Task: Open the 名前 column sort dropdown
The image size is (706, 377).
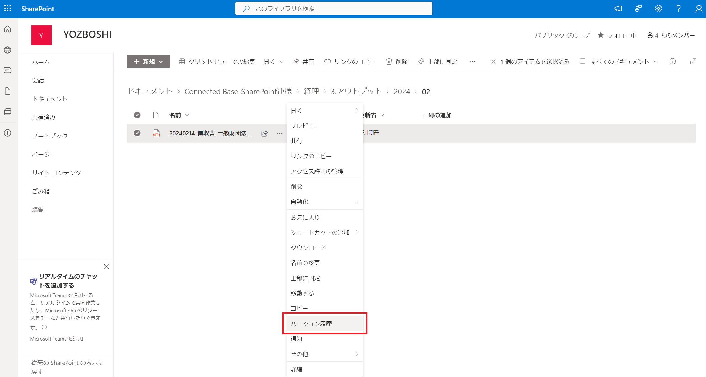Action: [x=179, y=115]
